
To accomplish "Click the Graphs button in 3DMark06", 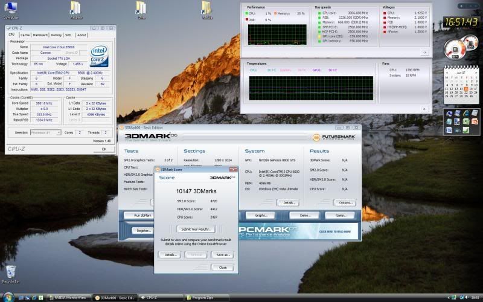I will pos(261,216).
